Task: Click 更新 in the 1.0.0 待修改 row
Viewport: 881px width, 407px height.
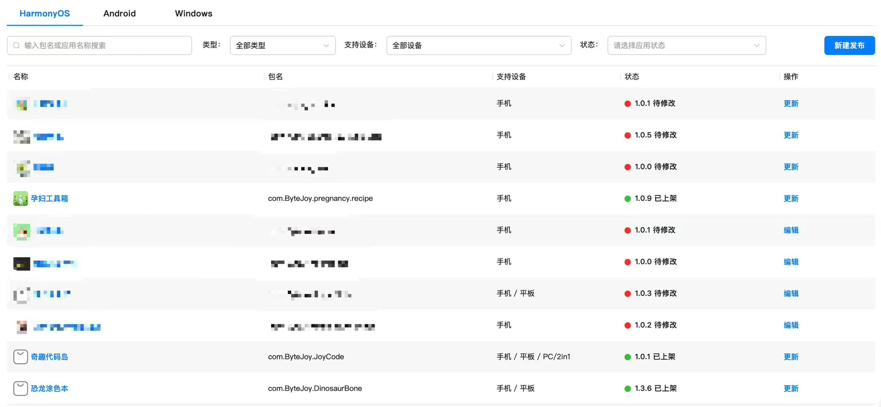Action: point(791,167)
